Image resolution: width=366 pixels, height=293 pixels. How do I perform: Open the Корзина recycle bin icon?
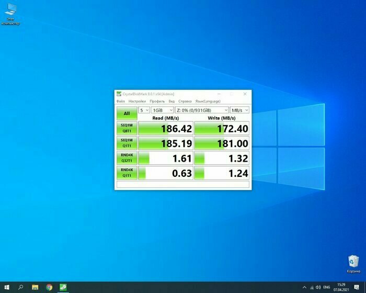[353, 261]
